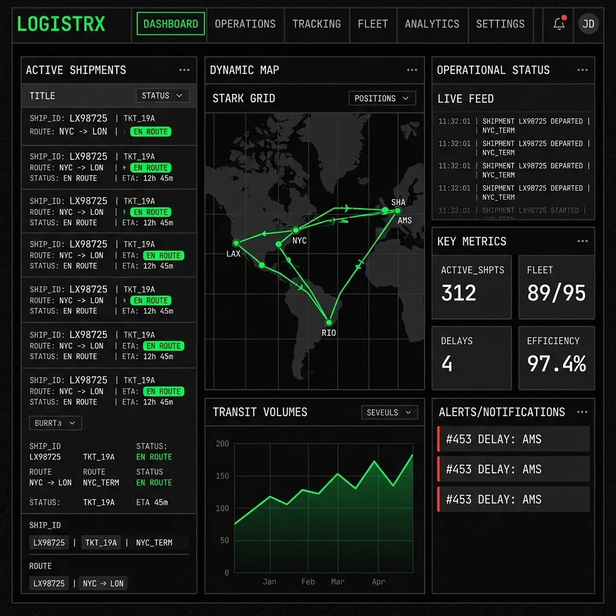Click the LOGISTRX logo
This screenshot has width=616, height=616.
[x=61, y=24]
